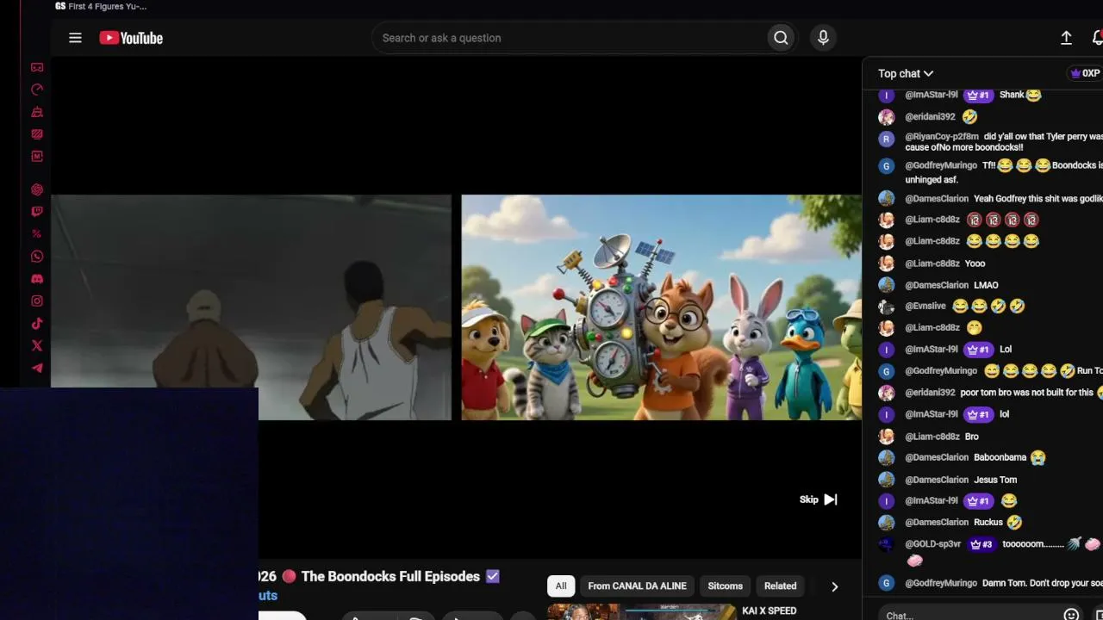Viewport: 1103px width, 620px height.
Task: Open the emoji picker in chat box
Action: coord(1071,615)
